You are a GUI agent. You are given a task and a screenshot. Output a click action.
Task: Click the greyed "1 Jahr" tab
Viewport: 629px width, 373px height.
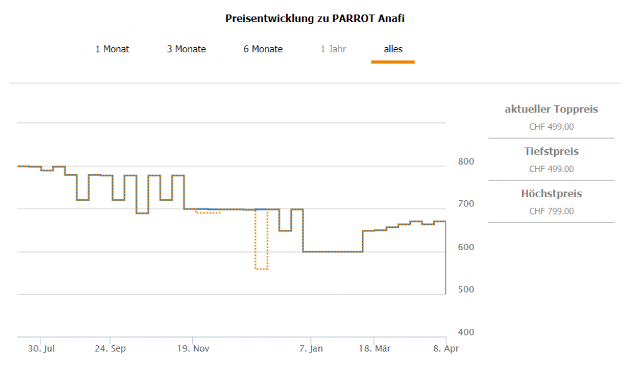[x=332, y=49]
